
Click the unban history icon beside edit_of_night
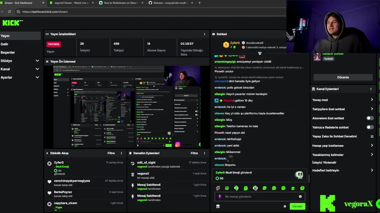pyautogui.click(x=132, y=163)
